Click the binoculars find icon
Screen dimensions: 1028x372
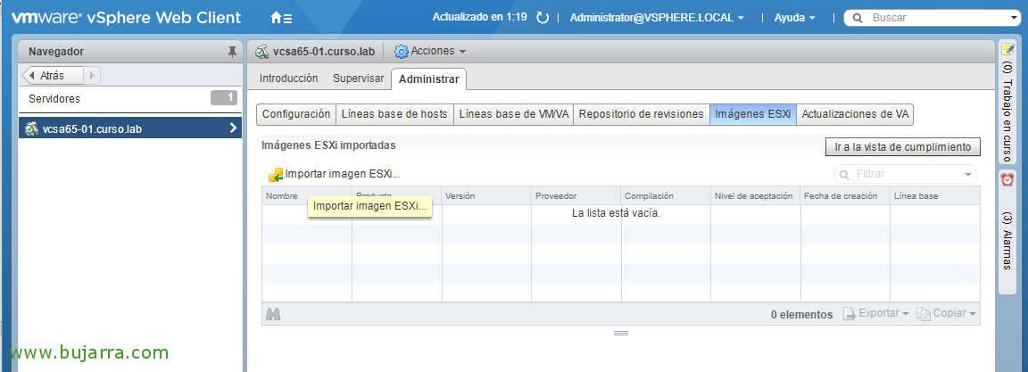pyautogui.click(x=273, y=314)
